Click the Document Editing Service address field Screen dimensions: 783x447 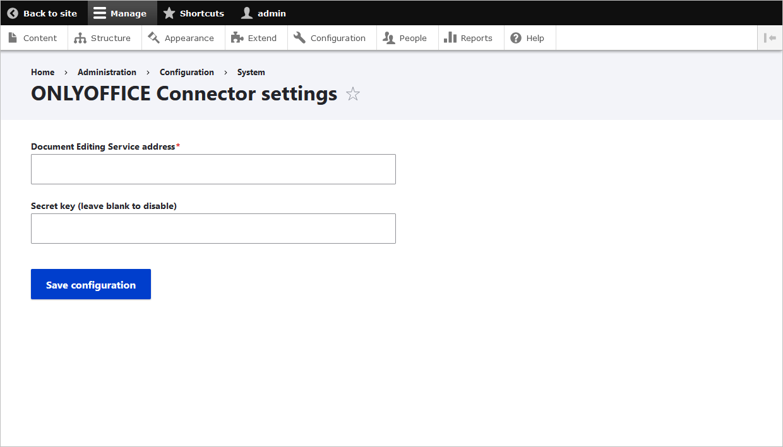[213, 169]
